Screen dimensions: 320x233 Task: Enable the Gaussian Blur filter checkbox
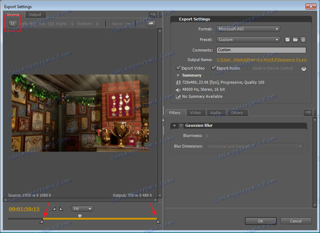coord(181,126)
